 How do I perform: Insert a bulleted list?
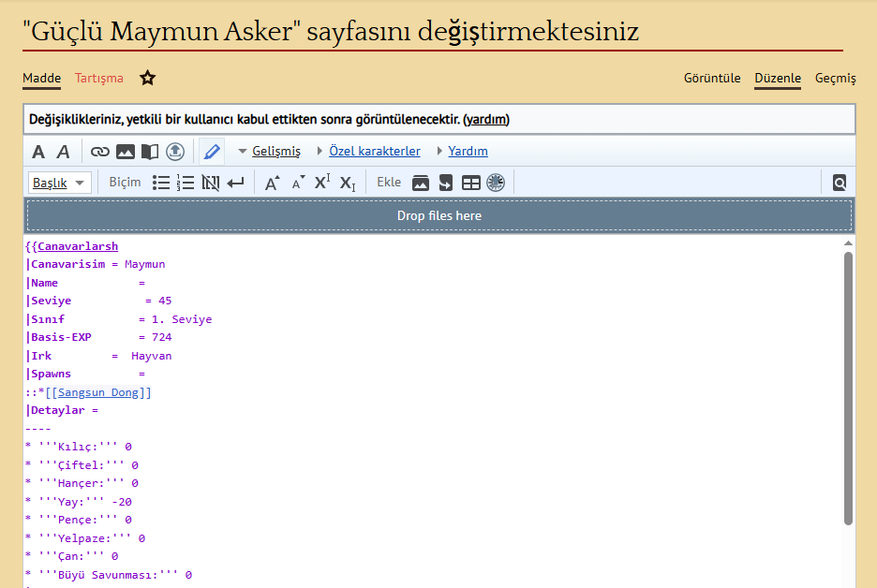click(161, 183)
